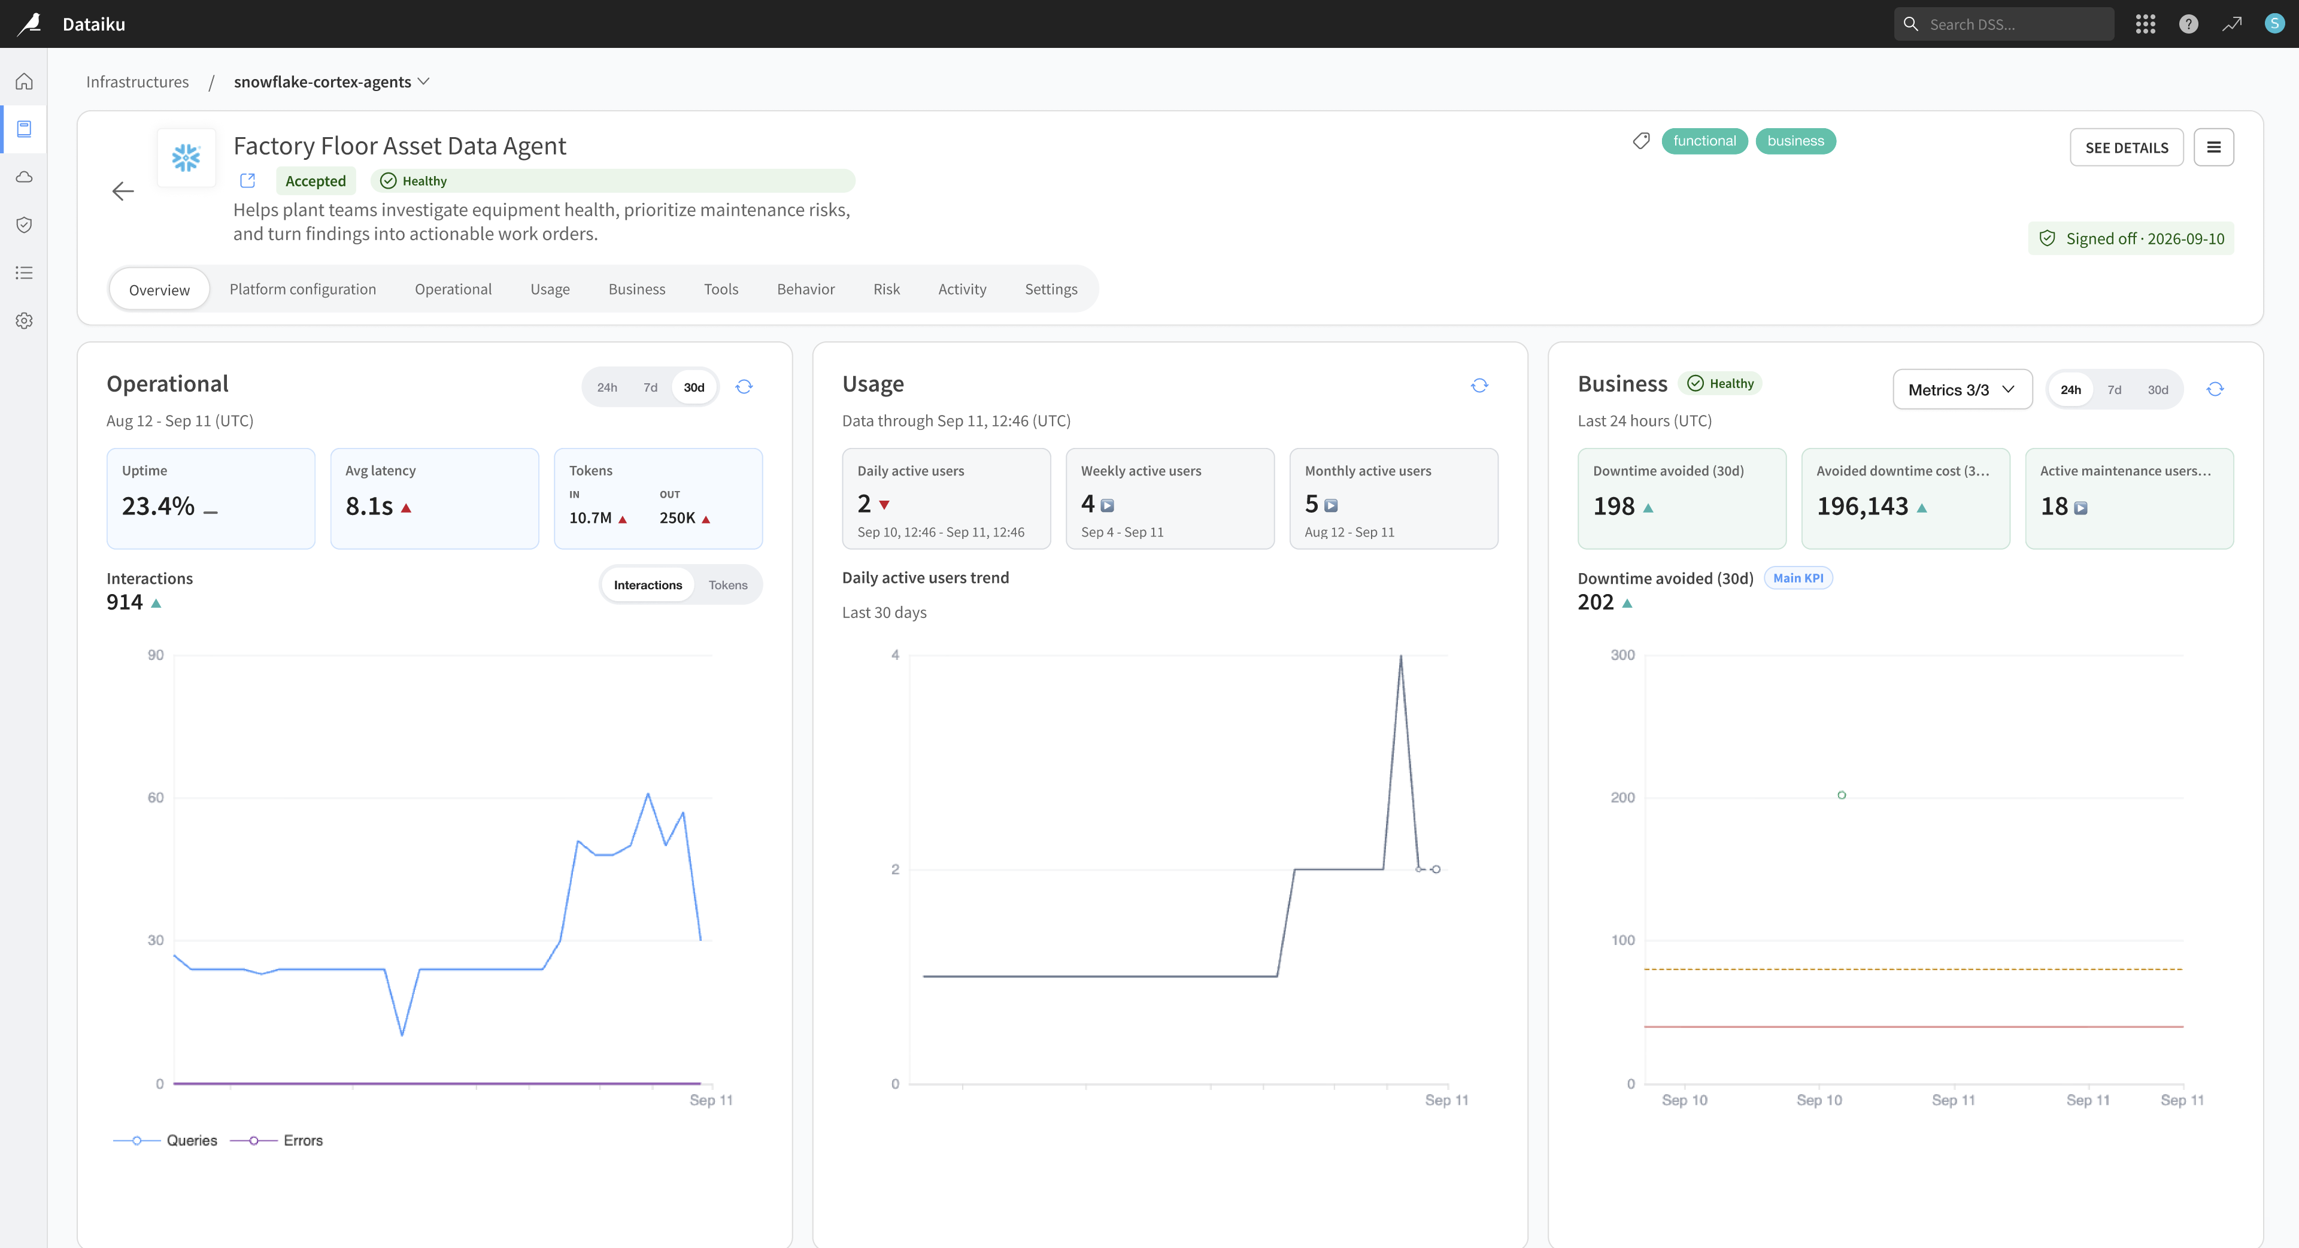Open the Monthly active users card
Image resolution: width=2299 pixels, height=1248 pixels.
pos(1394,498)
